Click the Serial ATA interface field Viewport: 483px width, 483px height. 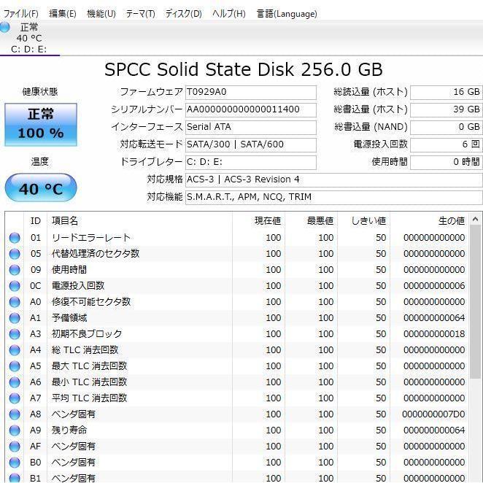point(251,127)
